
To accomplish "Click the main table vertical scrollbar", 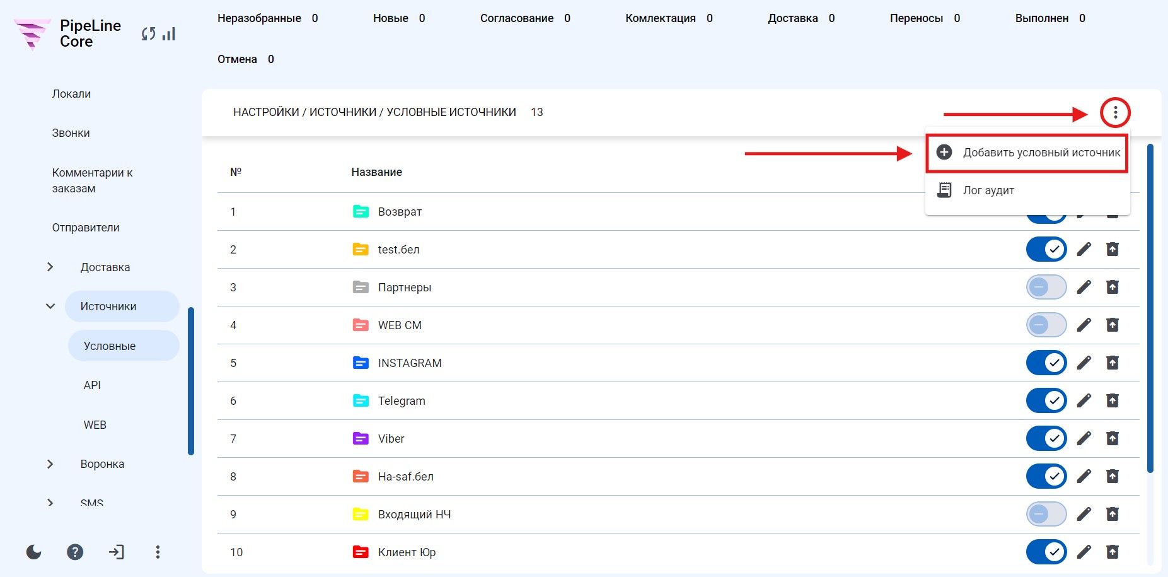I will tap(1150, 309).
